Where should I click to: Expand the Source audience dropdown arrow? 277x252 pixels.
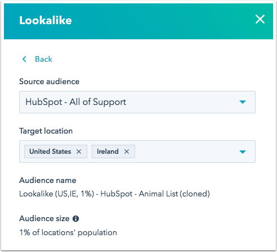coord(243,102)
